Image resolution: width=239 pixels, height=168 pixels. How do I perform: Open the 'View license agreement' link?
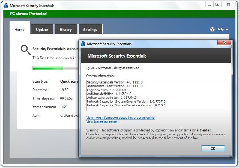coord(103,121)
